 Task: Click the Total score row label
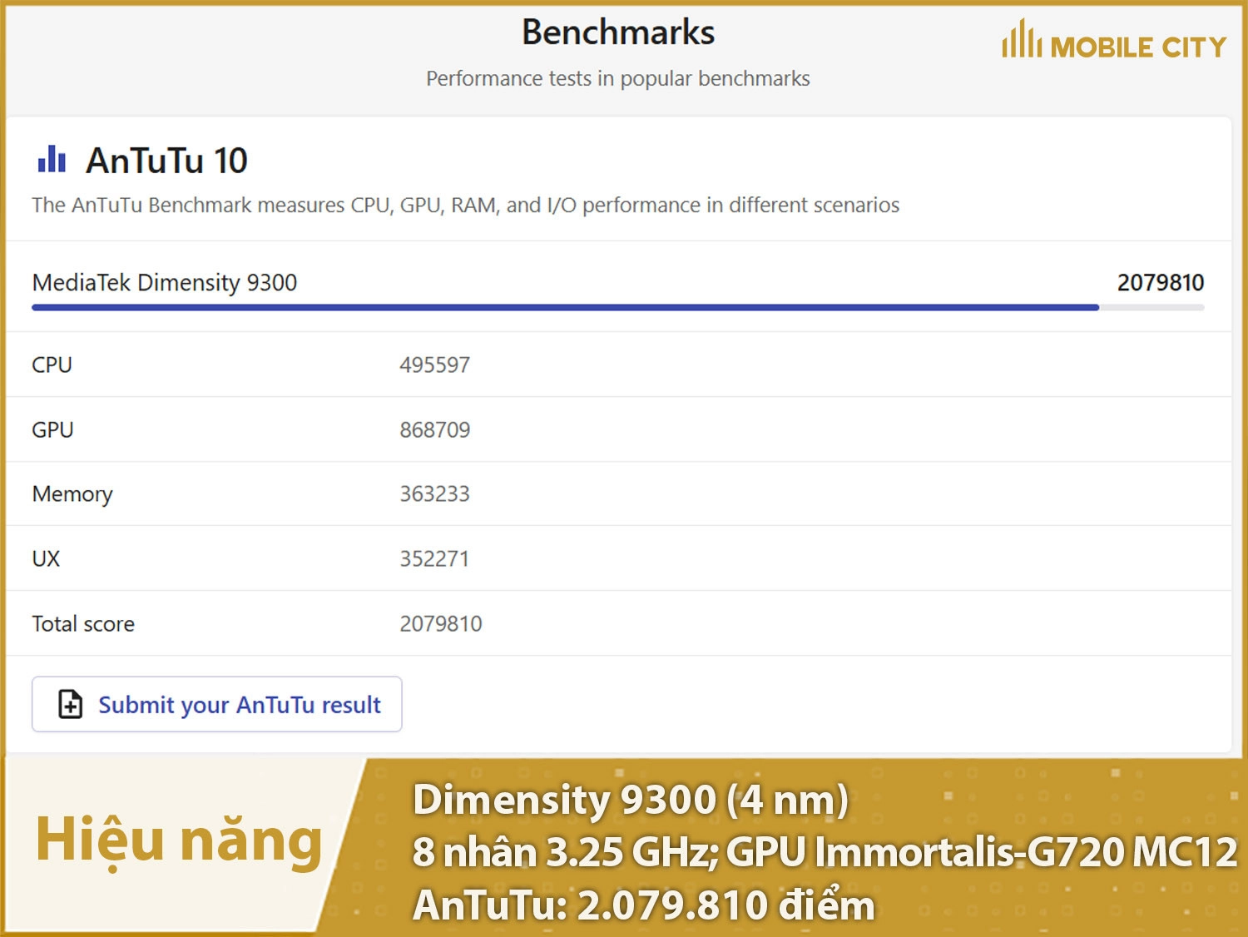coord(83,623)
